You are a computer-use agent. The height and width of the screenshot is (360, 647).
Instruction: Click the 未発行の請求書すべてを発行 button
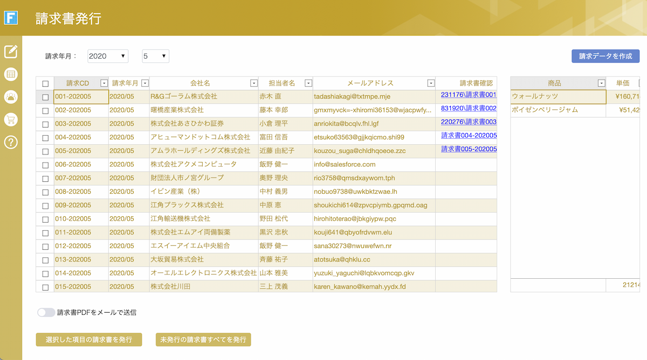(x=203, y=340)
